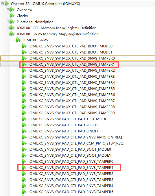Click bookmark icon of SW_MUX_CTL_PAD_SNVS_TAMPER9
The height and width of the screenshot is (196, 155).
(x=24, y=113)
